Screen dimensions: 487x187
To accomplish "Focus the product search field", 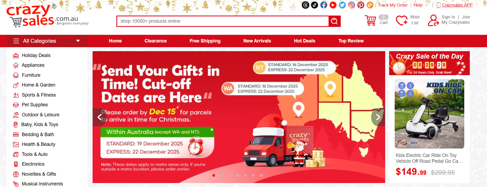I will 223,21.
